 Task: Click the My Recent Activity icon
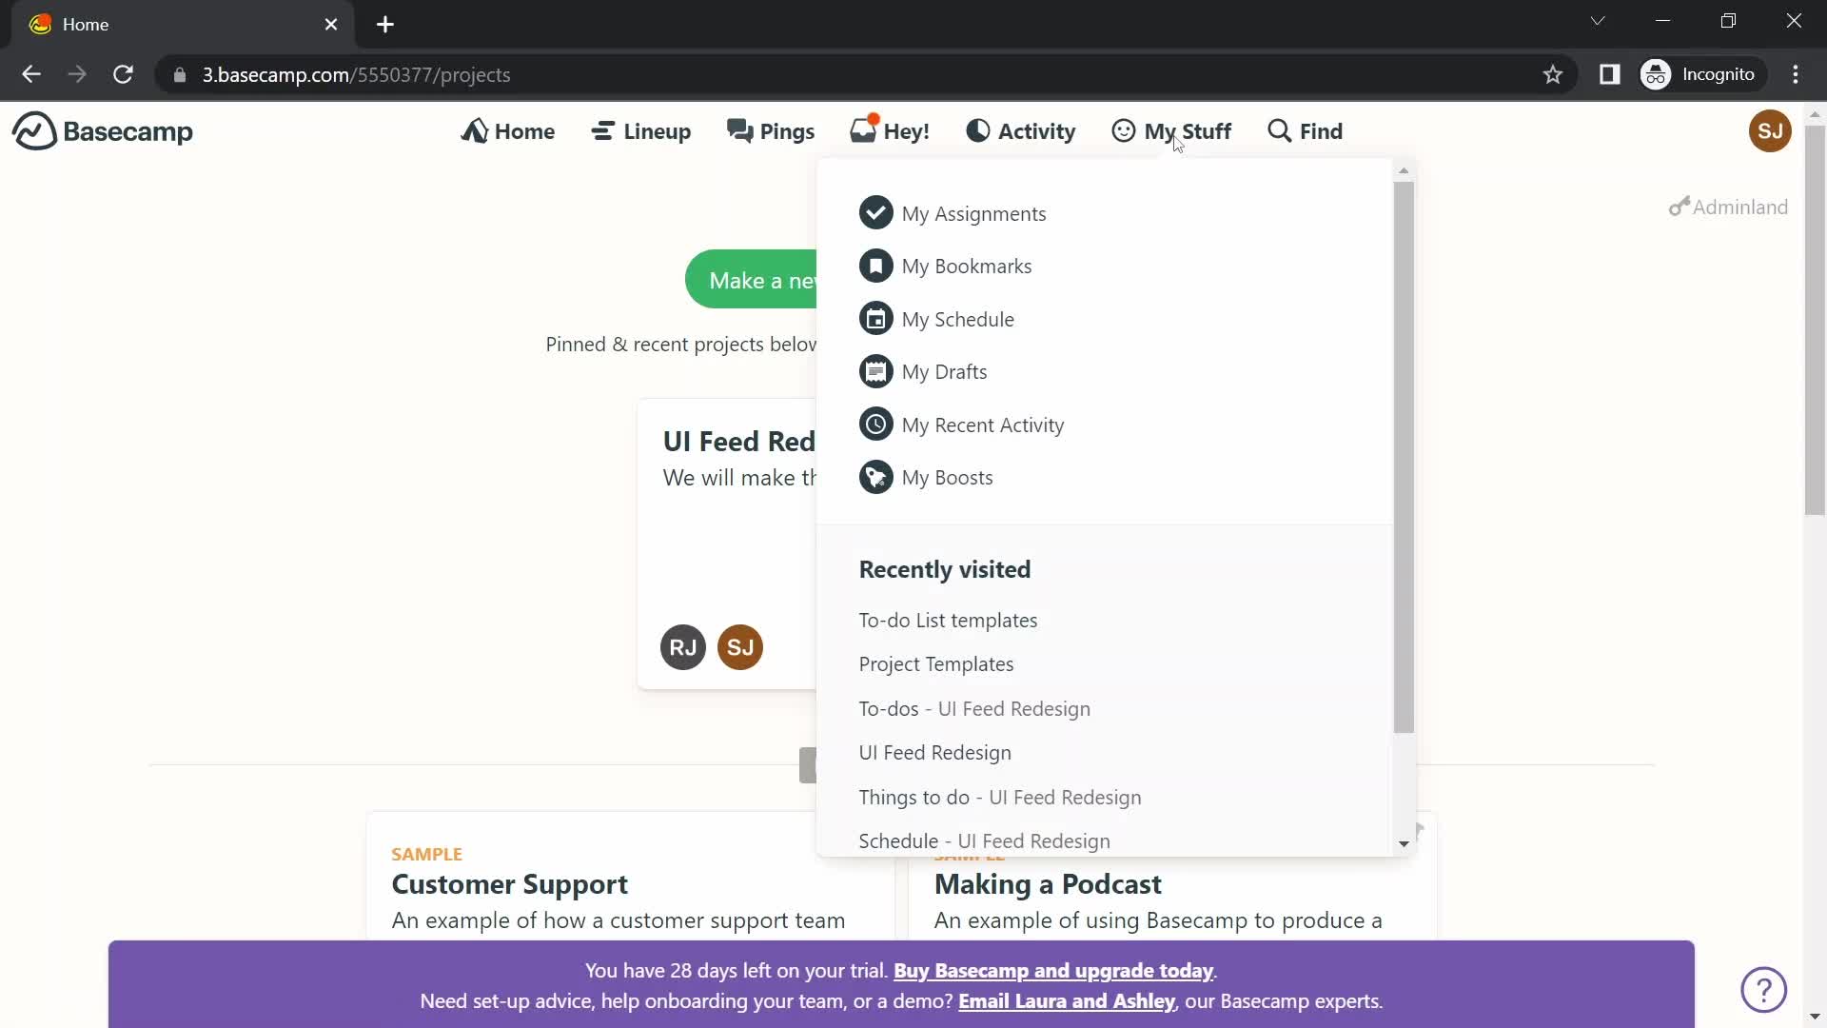[874, 425]
